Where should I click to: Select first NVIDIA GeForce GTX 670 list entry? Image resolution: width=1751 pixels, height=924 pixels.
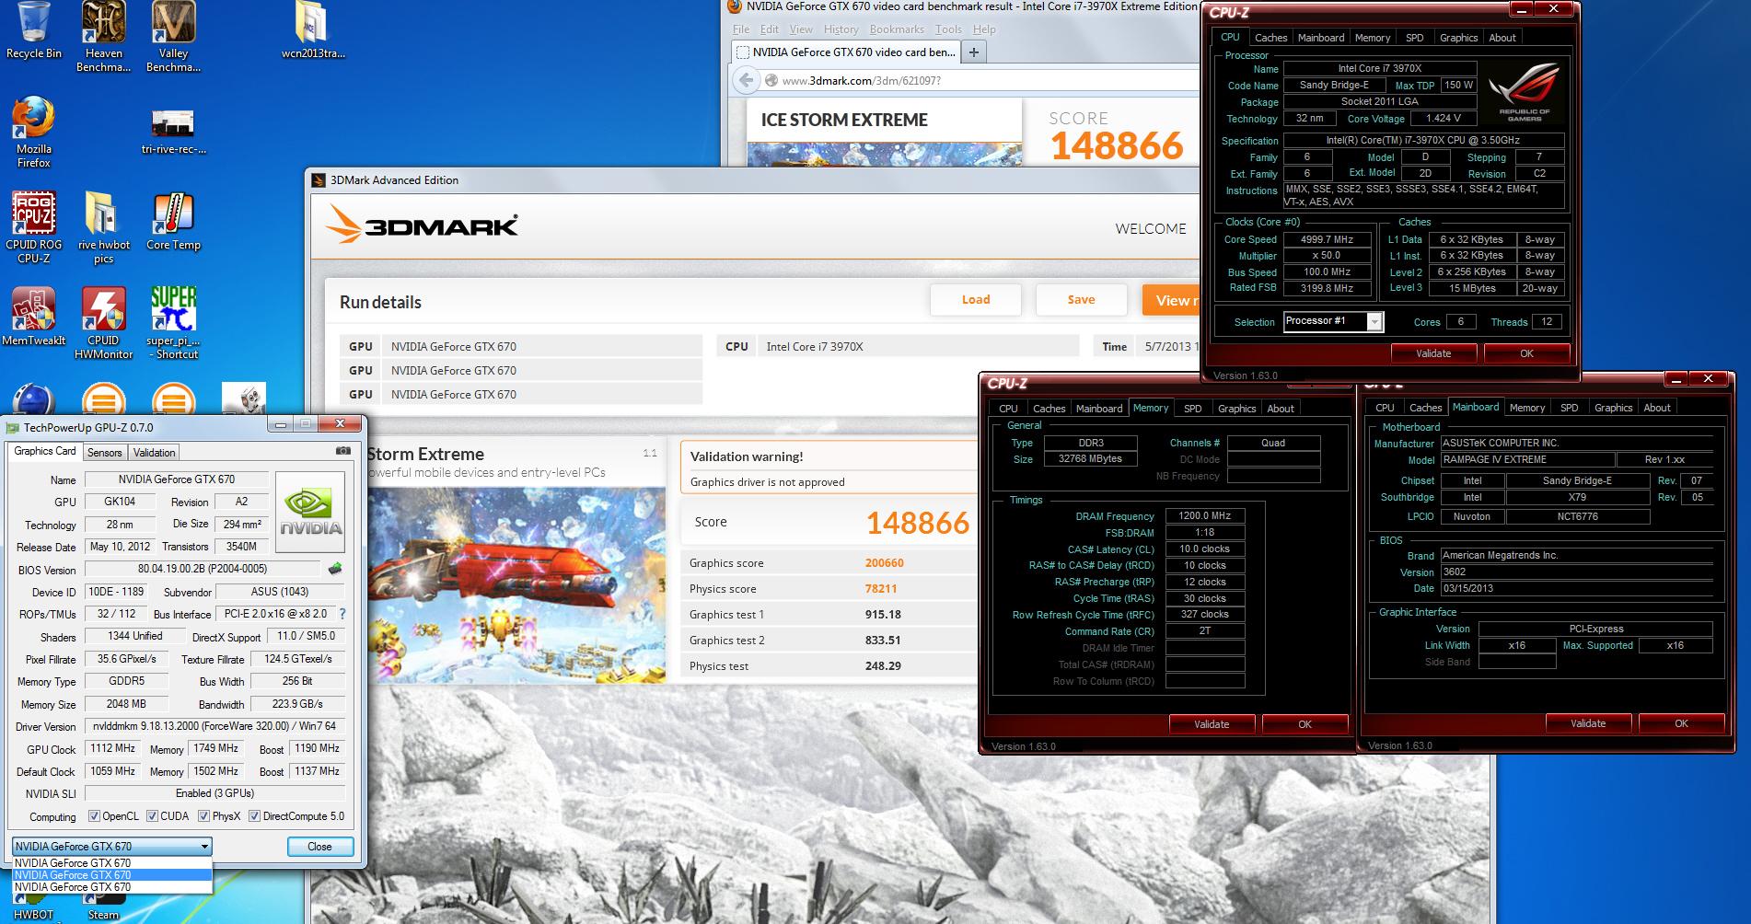click(111, 863)
